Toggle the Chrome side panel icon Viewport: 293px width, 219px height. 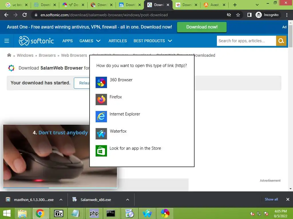pos(249,15)
